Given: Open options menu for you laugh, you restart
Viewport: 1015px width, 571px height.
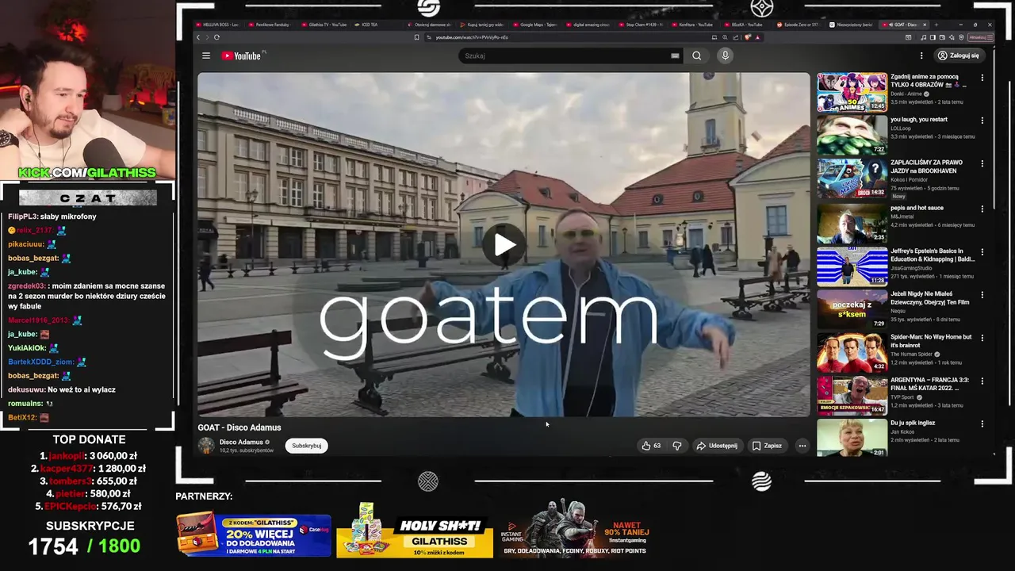Looking at the screenshot, I should [x=982, y=121].
